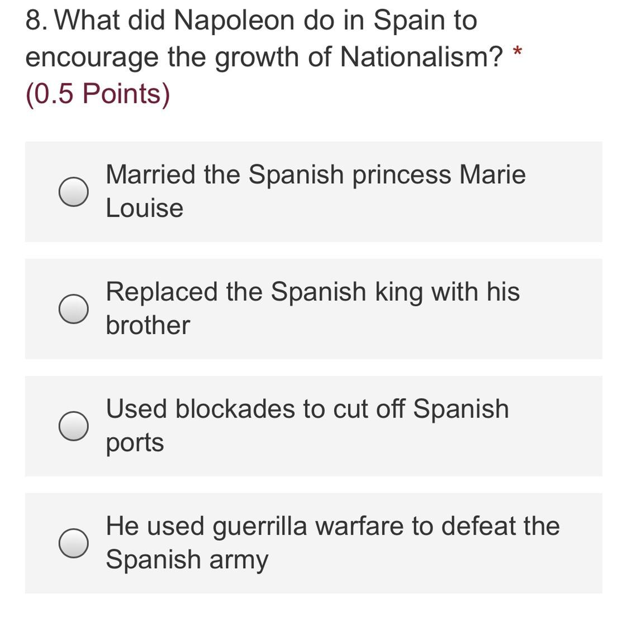627x628 pixels.
Task: Click the question number '8.'
Action: tap(36, 20)
